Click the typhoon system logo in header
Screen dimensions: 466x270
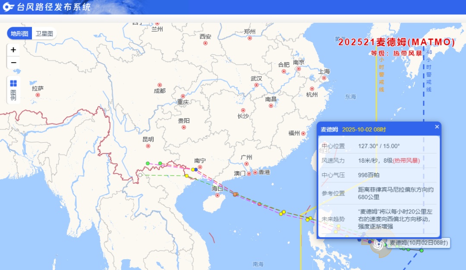pyautogui.click(x=7, y=7)
